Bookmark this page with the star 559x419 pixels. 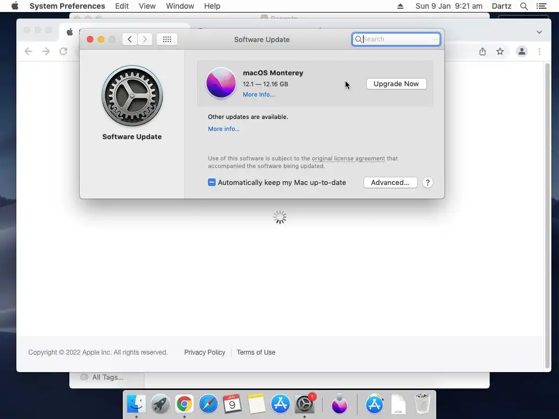[500, 51]
